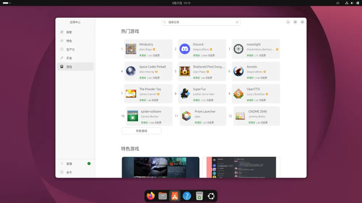This screenshot has width=362, height=203.
Task: Launch Firefox from the dock
Action: (x=151, y=196)
